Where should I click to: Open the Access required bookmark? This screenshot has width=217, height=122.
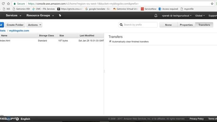coord(168,9)
